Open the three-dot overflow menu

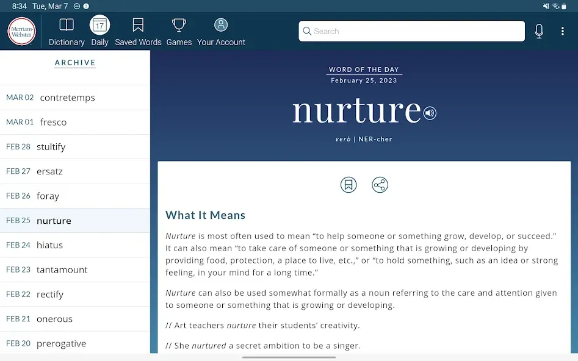point(563,31)
